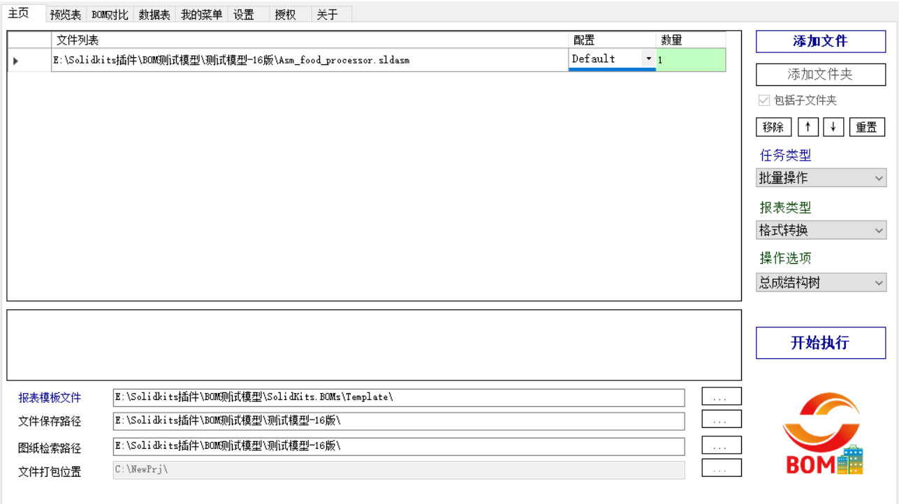
Task: Click the up arrow to move file upward
Action: [x=808, y=126]
